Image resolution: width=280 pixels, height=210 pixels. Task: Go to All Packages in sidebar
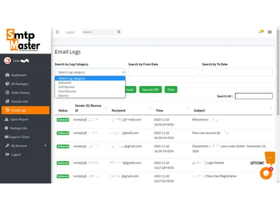click(20, 84)
